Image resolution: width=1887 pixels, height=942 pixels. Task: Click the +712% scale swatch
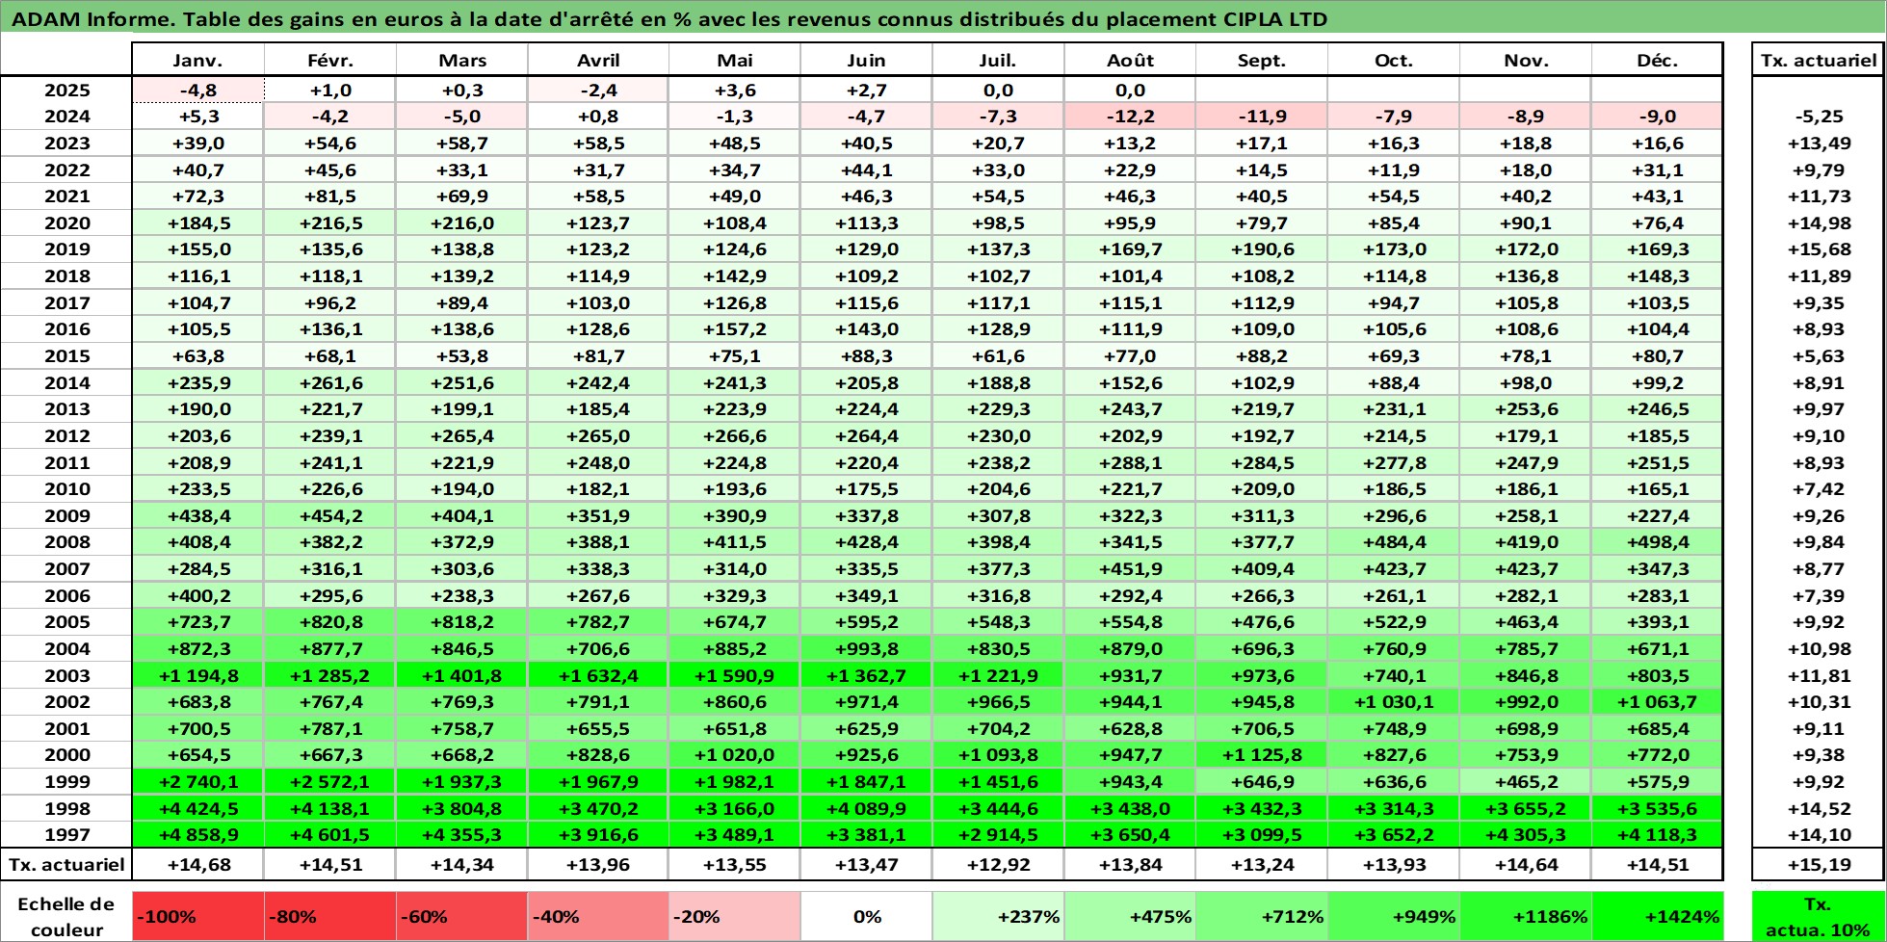1261,917
